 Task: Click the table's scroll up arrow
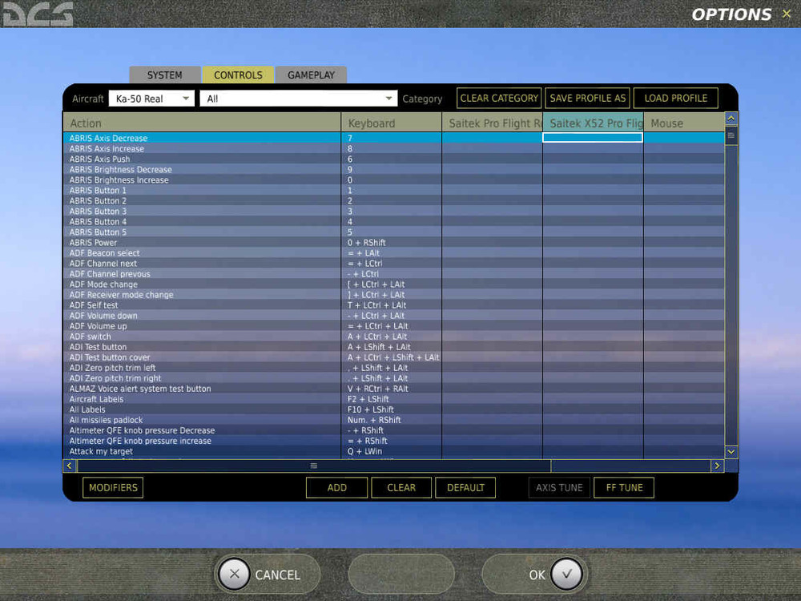click(731, 119)
